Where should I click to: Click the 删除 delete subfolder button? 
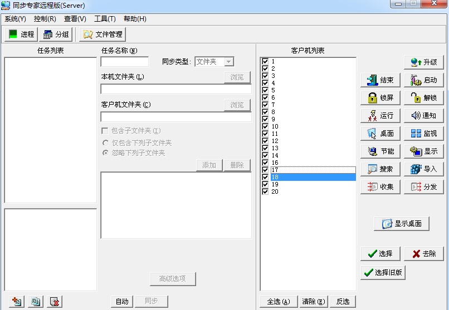point(237,165)
